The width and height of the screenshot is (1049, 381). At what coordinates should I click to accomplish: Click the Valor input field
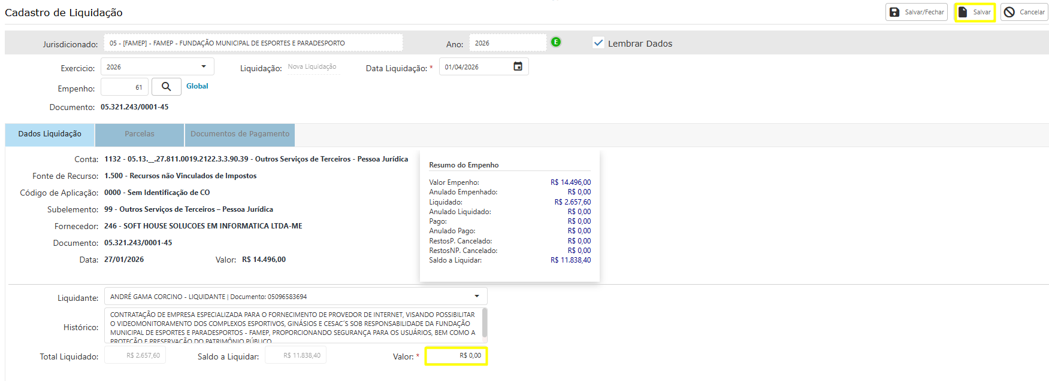coord(457,356)
